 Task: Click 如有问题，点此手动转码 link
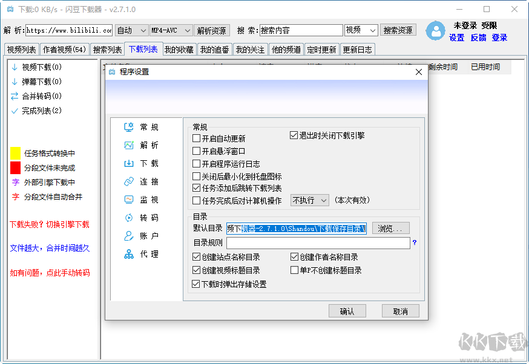tap(50, 273)
